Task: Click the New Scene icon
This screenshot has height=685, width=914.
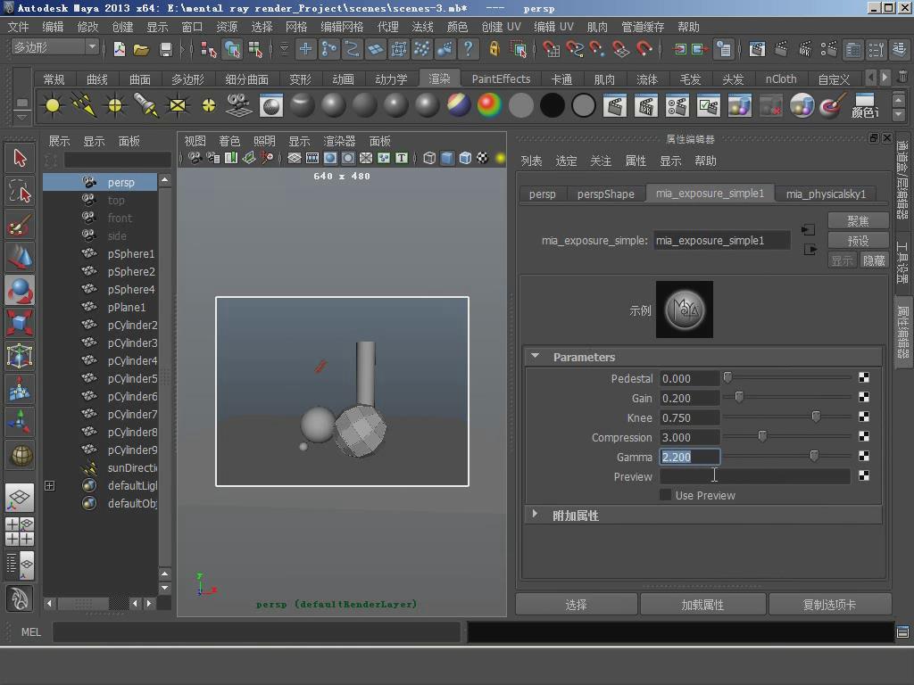Action: 120,50
